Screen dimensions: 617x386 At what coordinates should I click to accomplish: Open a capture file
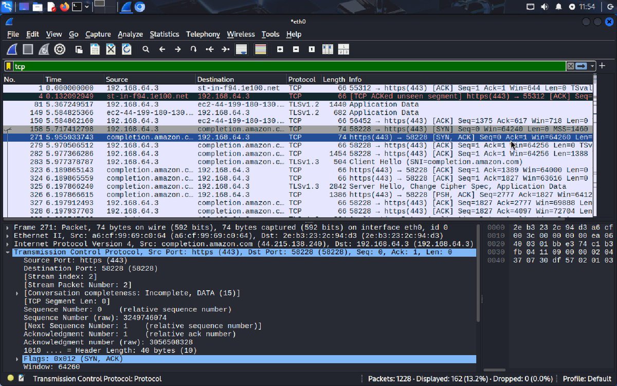pyautogui.click(x=79, y=49)
